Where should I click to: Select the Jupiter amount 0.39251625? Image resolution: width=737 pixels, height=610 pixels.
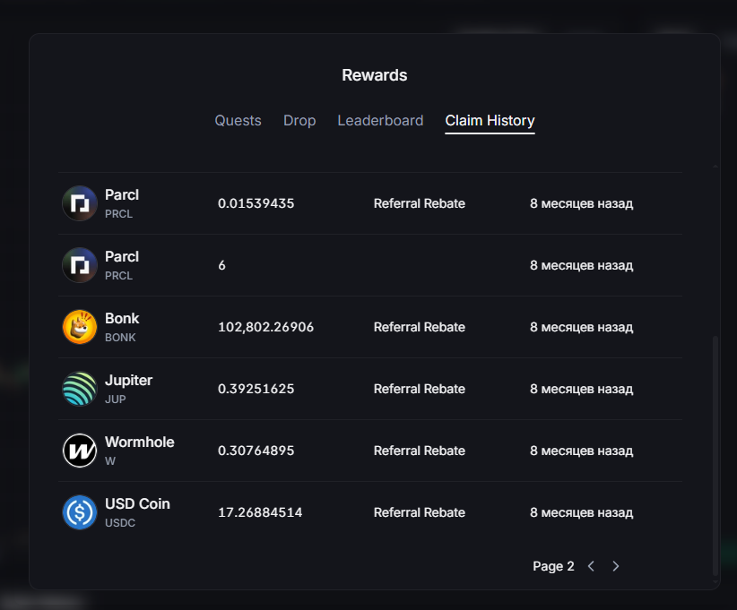point(256,389)
